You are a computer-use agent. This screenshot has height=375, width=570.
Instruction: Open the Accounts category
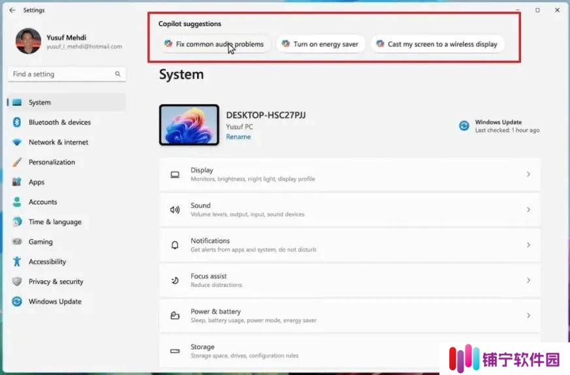pos(67,202)
